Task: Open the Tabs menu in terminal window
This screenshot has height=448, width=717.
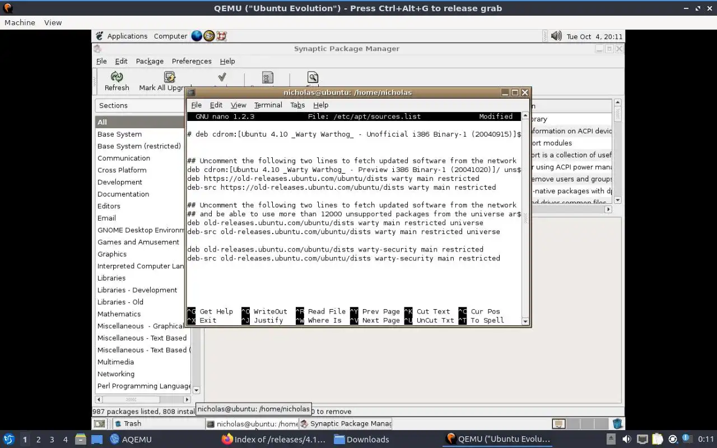Action: [297, 105]
